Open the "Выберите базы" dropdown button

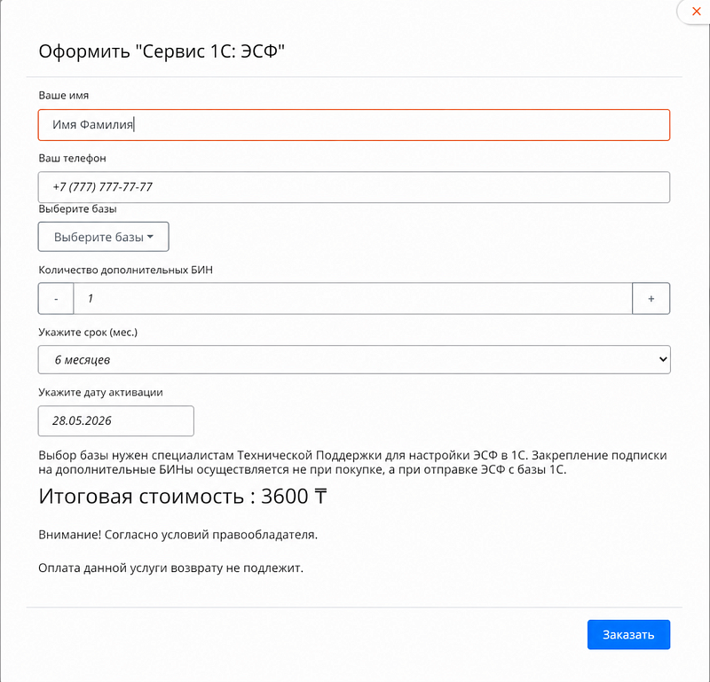click(x=103, y=237)
